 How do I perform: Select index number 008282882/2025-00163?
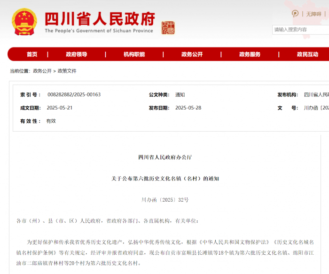[74, 94]
